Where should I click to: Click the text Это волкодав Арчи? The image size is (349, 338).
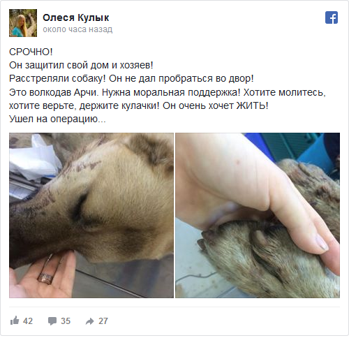(x=54, y=92)
